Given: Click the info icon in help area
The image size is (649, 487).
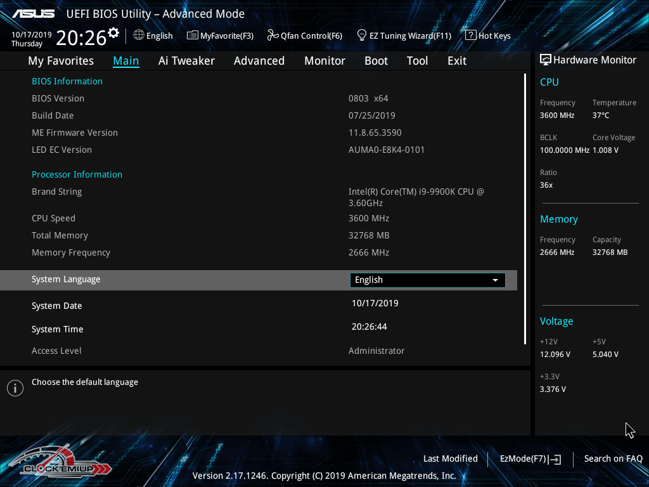Looking at the screenshot, I should pos(15,388).
